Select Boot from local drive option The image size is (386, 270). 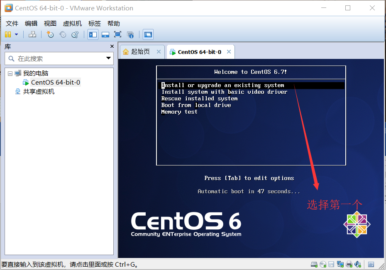(x=196, y=105)
